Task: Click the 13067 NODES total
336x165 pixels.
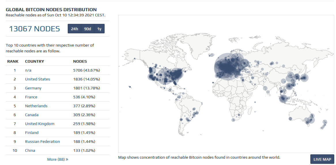Action: tap(34, 29)
